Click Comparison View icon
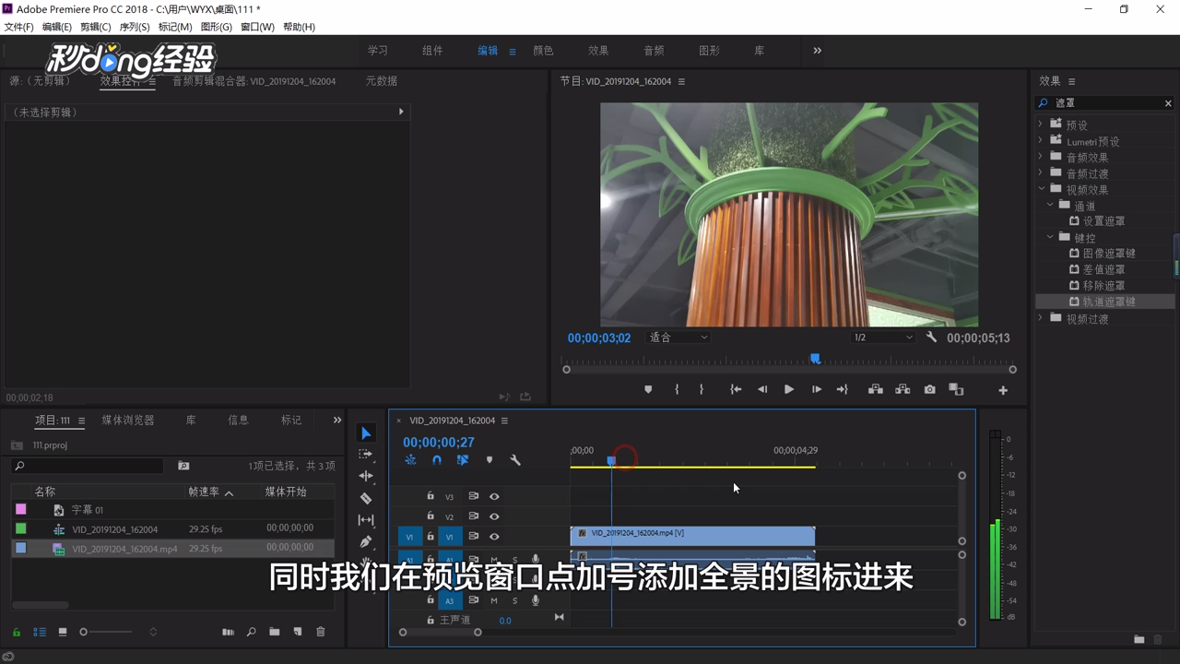The width and height of the screenshot is (1180, 664). coord(956,389)
